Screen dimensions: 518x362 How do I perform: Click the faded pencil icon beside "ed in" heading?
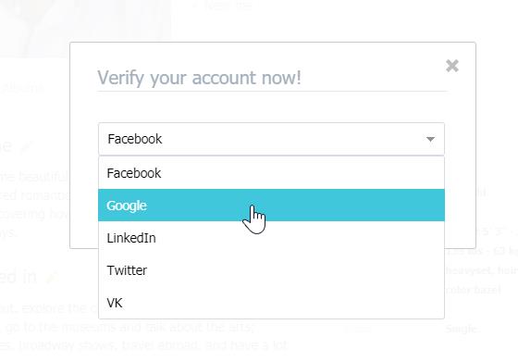tap(52, 278)
